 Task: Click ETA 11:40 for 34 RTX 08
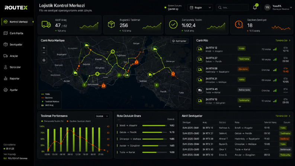(x=286, y=70)
